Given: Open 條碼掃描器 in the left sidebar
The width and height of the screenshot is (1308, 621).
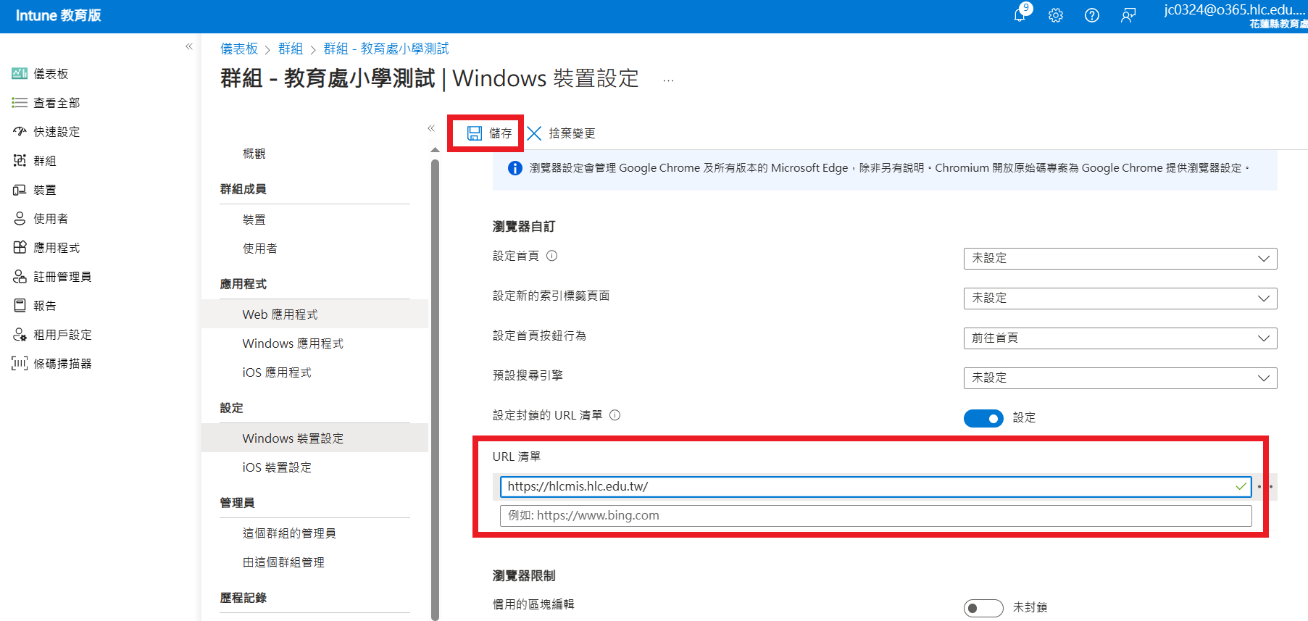Looking at the screenshot, I should tap(62, 364).
